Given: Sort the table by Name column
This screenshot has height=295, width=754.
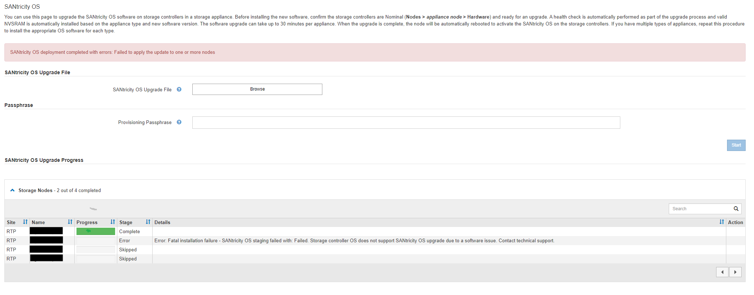Looking at the screenshot, I should tap(70, 222).
